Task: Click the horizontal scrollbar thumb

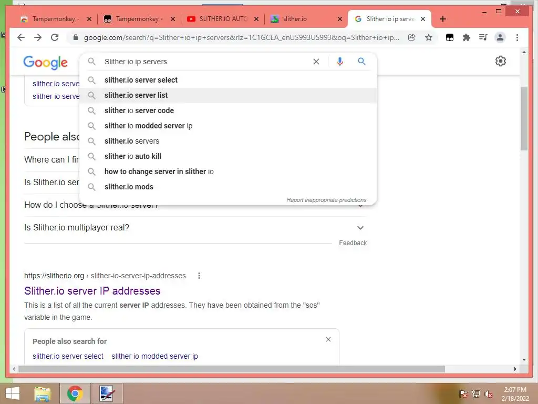Action: [x=232, y=369]
